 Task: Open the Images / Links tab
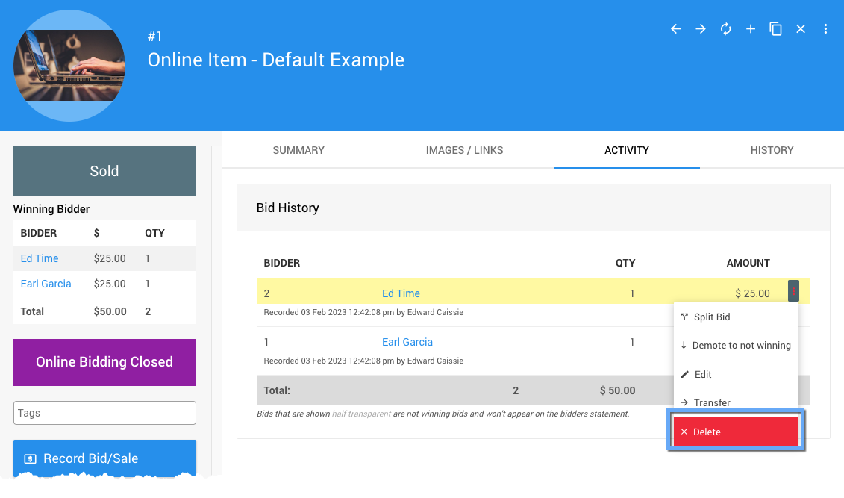pos(464,150)
